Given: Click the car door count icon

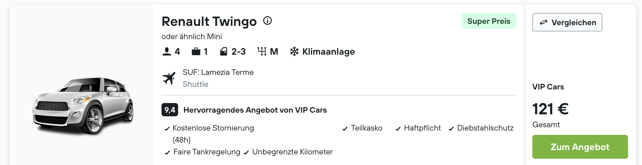Looking at the screenshot, I should coord(224,51).
